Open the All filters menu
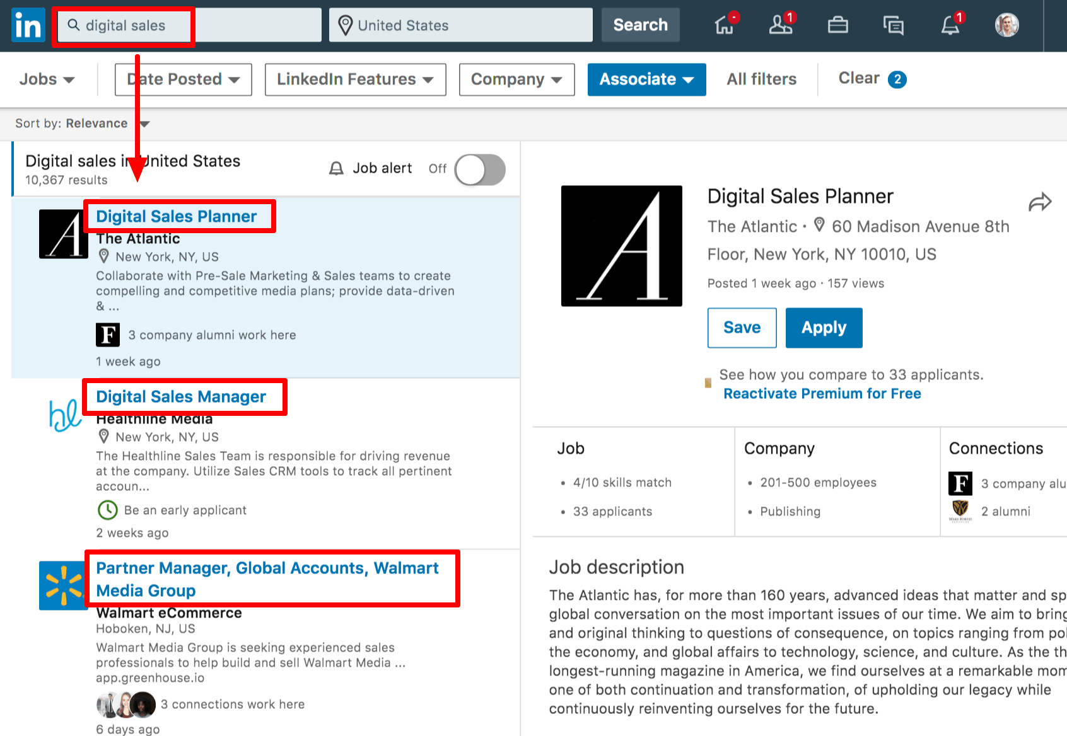The width and height of the screenshot is (1067, 736). [761, 79]
